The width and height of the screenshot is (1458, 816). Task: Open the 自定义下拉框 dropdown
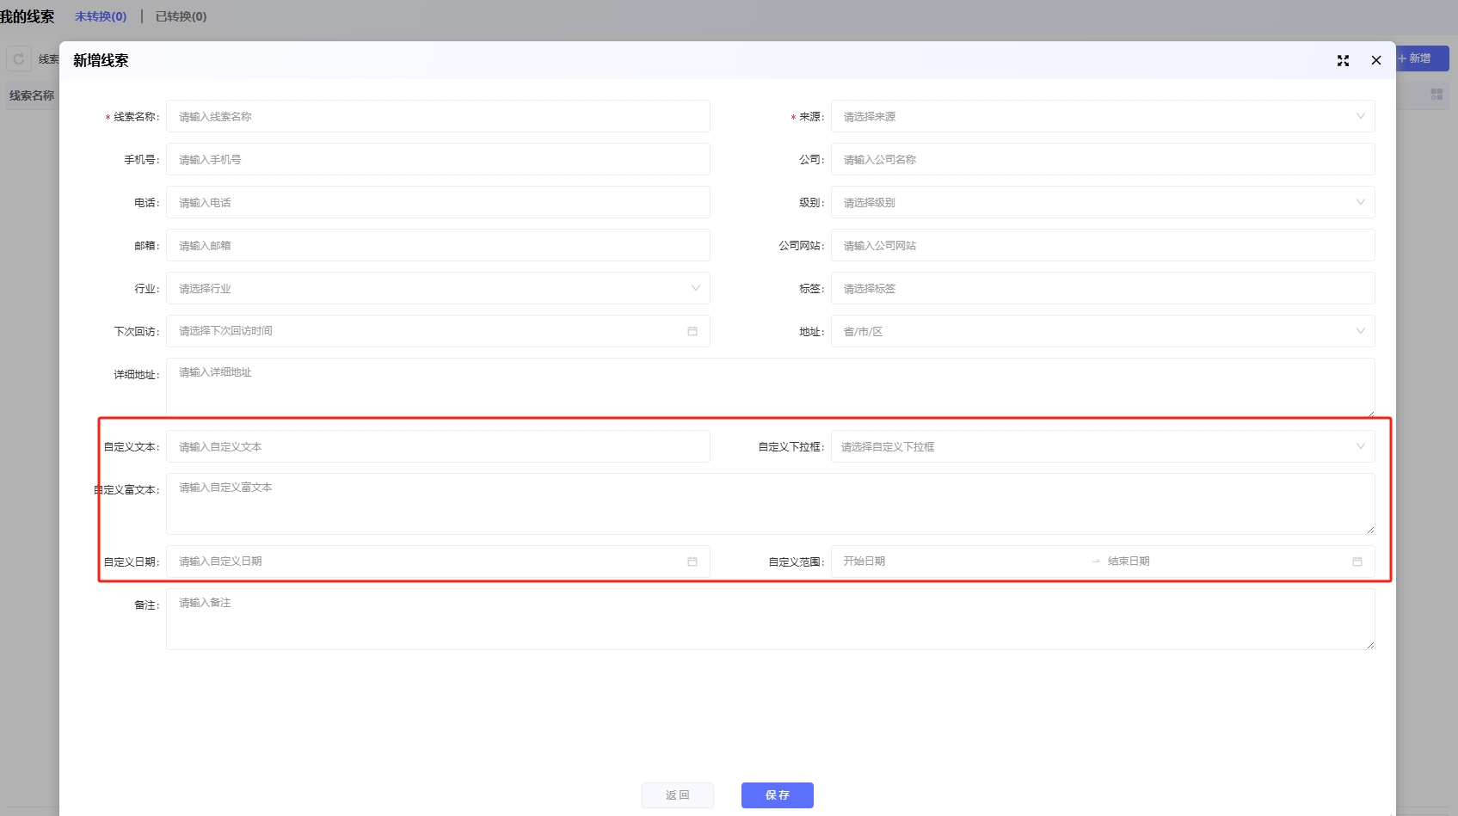[x=1102, y=447]
